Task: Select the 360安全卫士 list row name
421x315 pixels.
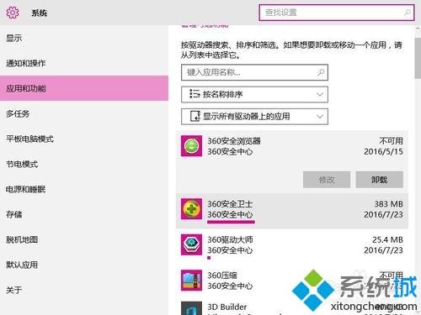Action: coord(230,204)
